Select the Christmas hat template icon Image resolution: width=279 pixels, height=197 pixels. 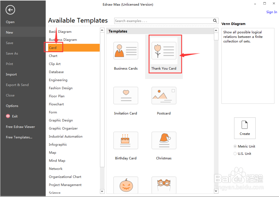[164, 140]
